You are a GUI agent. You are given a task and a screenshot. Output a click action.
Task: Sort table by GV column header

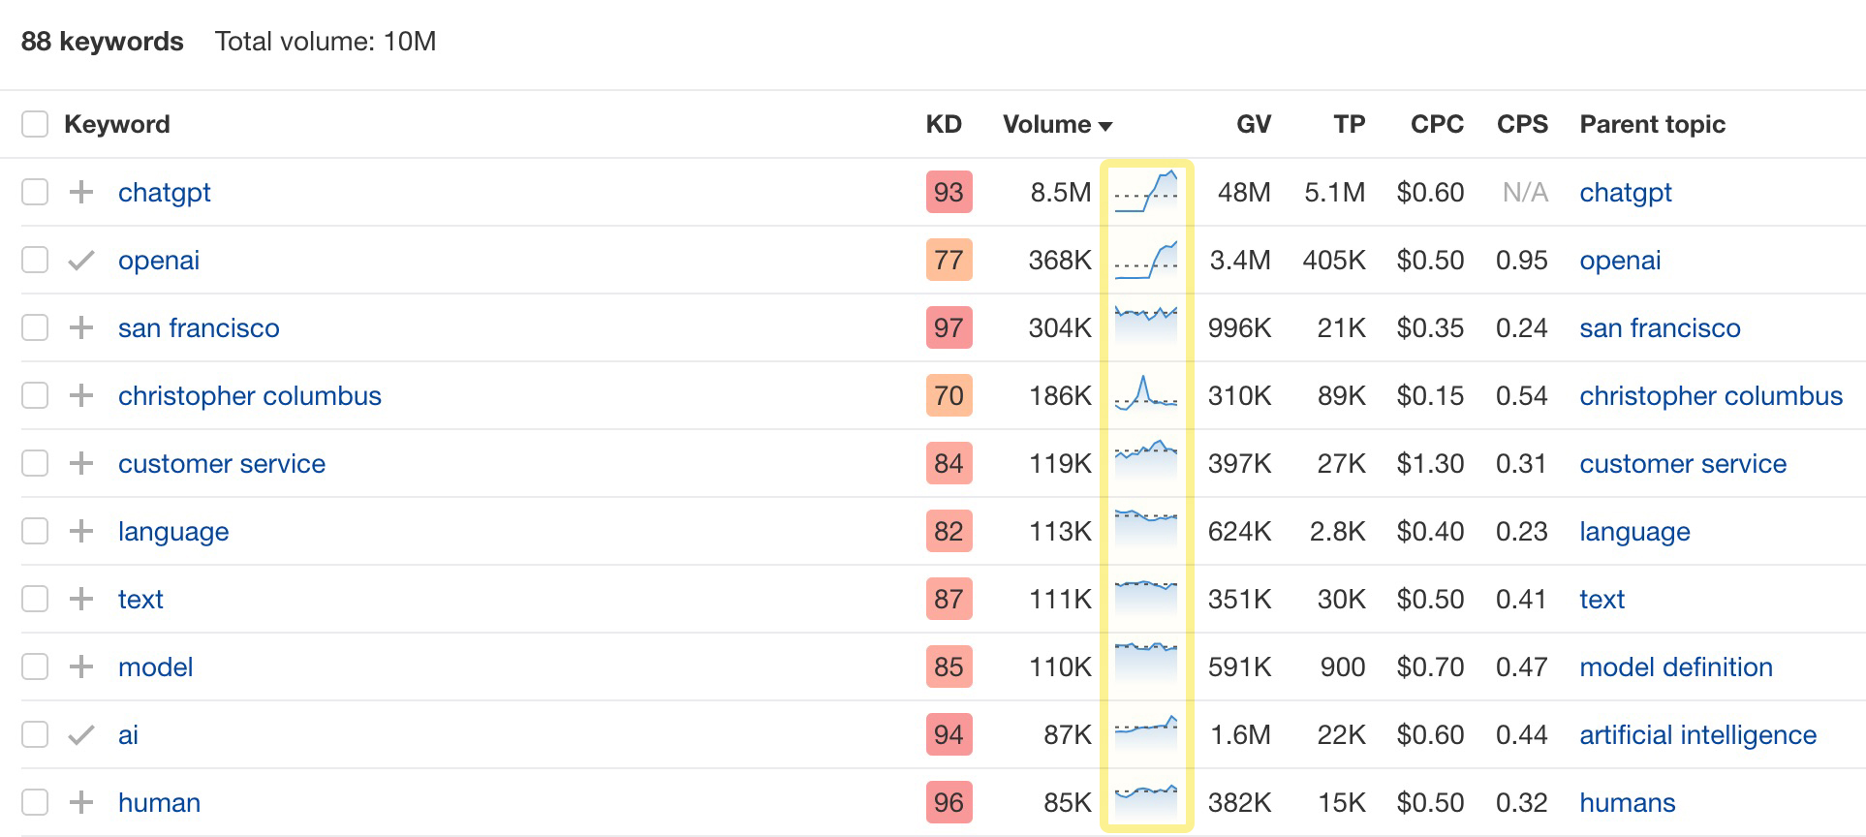[1254, 124]
